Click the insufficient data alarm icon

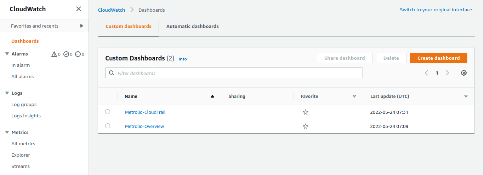point(78,54)
